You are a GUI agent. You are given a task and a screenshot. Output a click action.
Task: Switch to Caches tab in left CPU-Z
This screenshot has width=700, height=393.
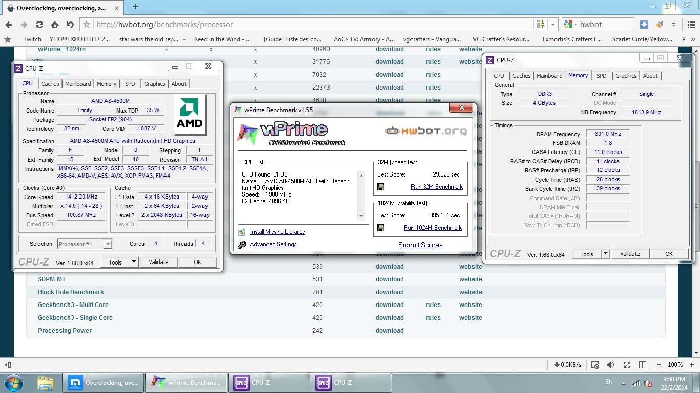pyautogui.click(x=50, y=84)
